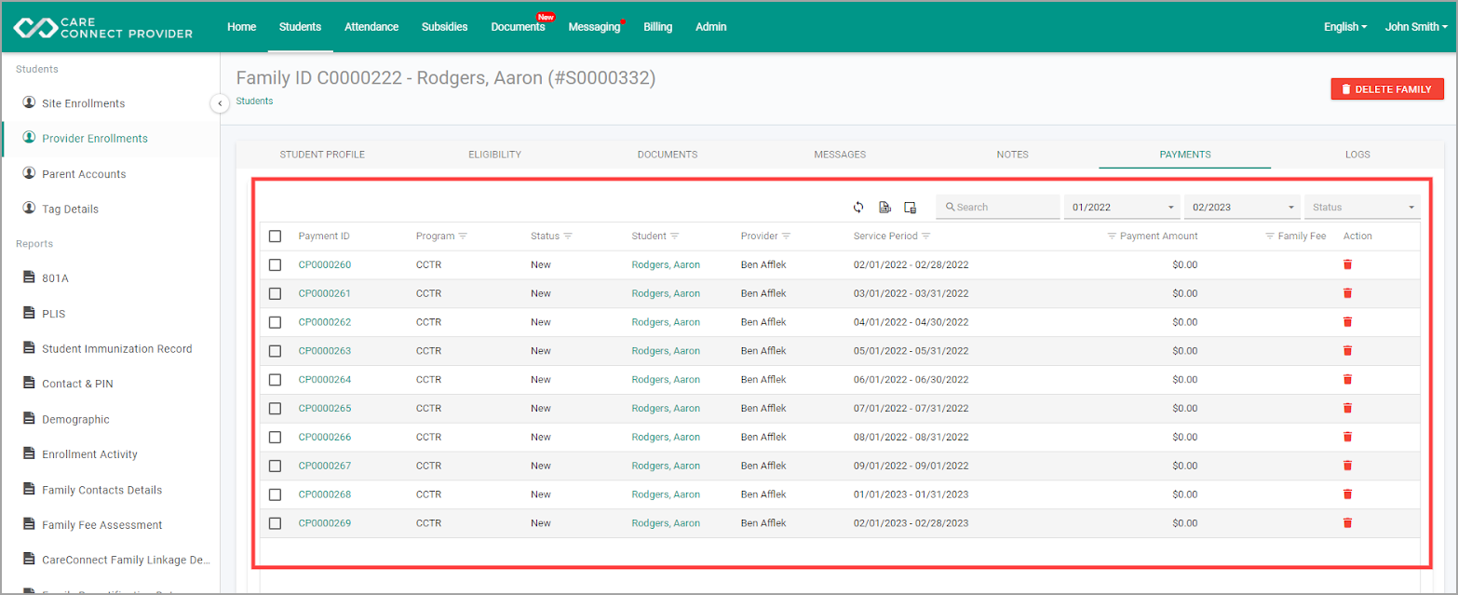Open the John Smith user menu
Viewport: 1458px width, 595px height.
tap(1416, 27)
